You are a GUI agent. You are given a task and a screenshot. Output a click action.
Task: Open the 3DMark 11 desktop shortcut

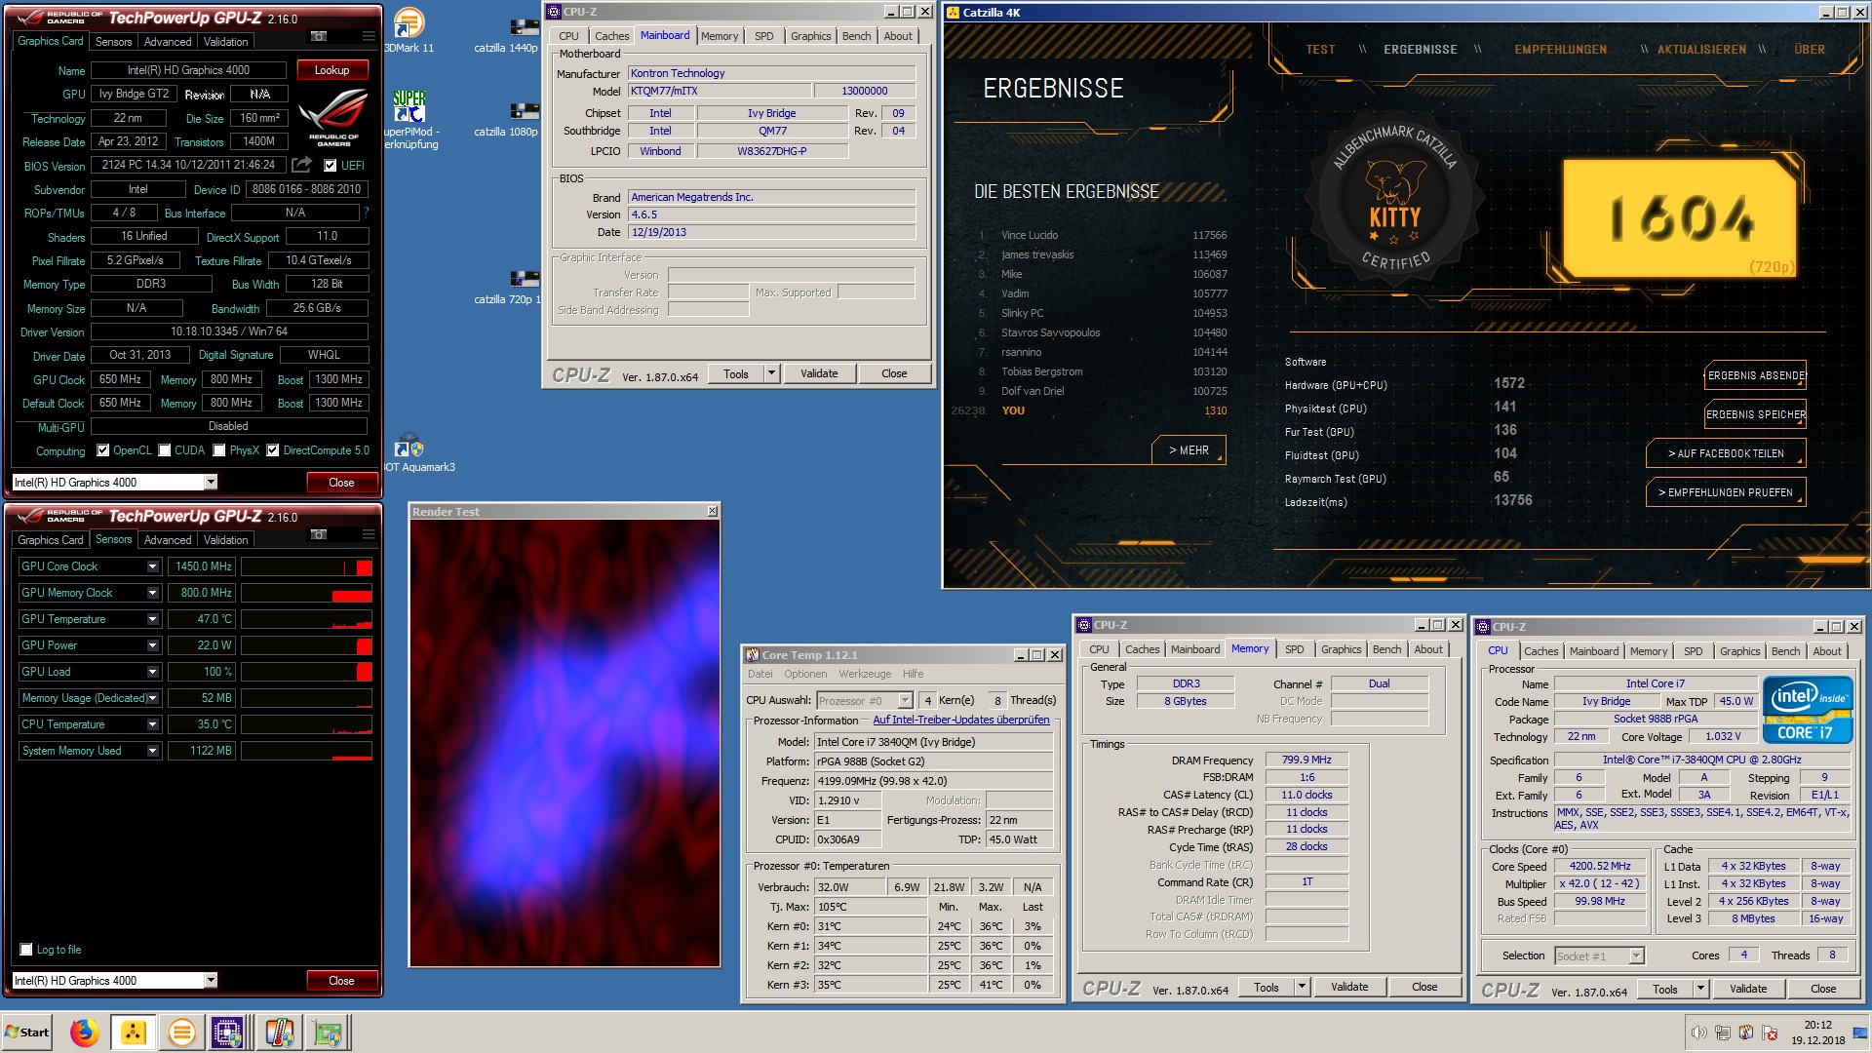[x=409, y=29]
